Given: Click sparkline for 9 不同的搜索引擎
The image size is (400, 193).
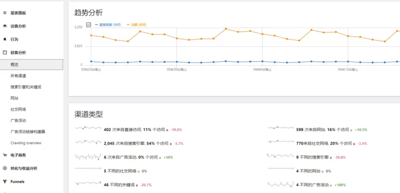Looking at the screenshot, I should click(281, 156).
